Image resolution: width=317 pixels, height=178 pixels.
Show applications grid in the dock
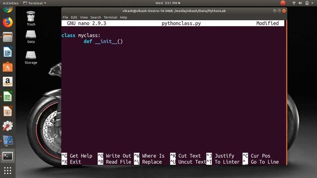click(8, 171)
